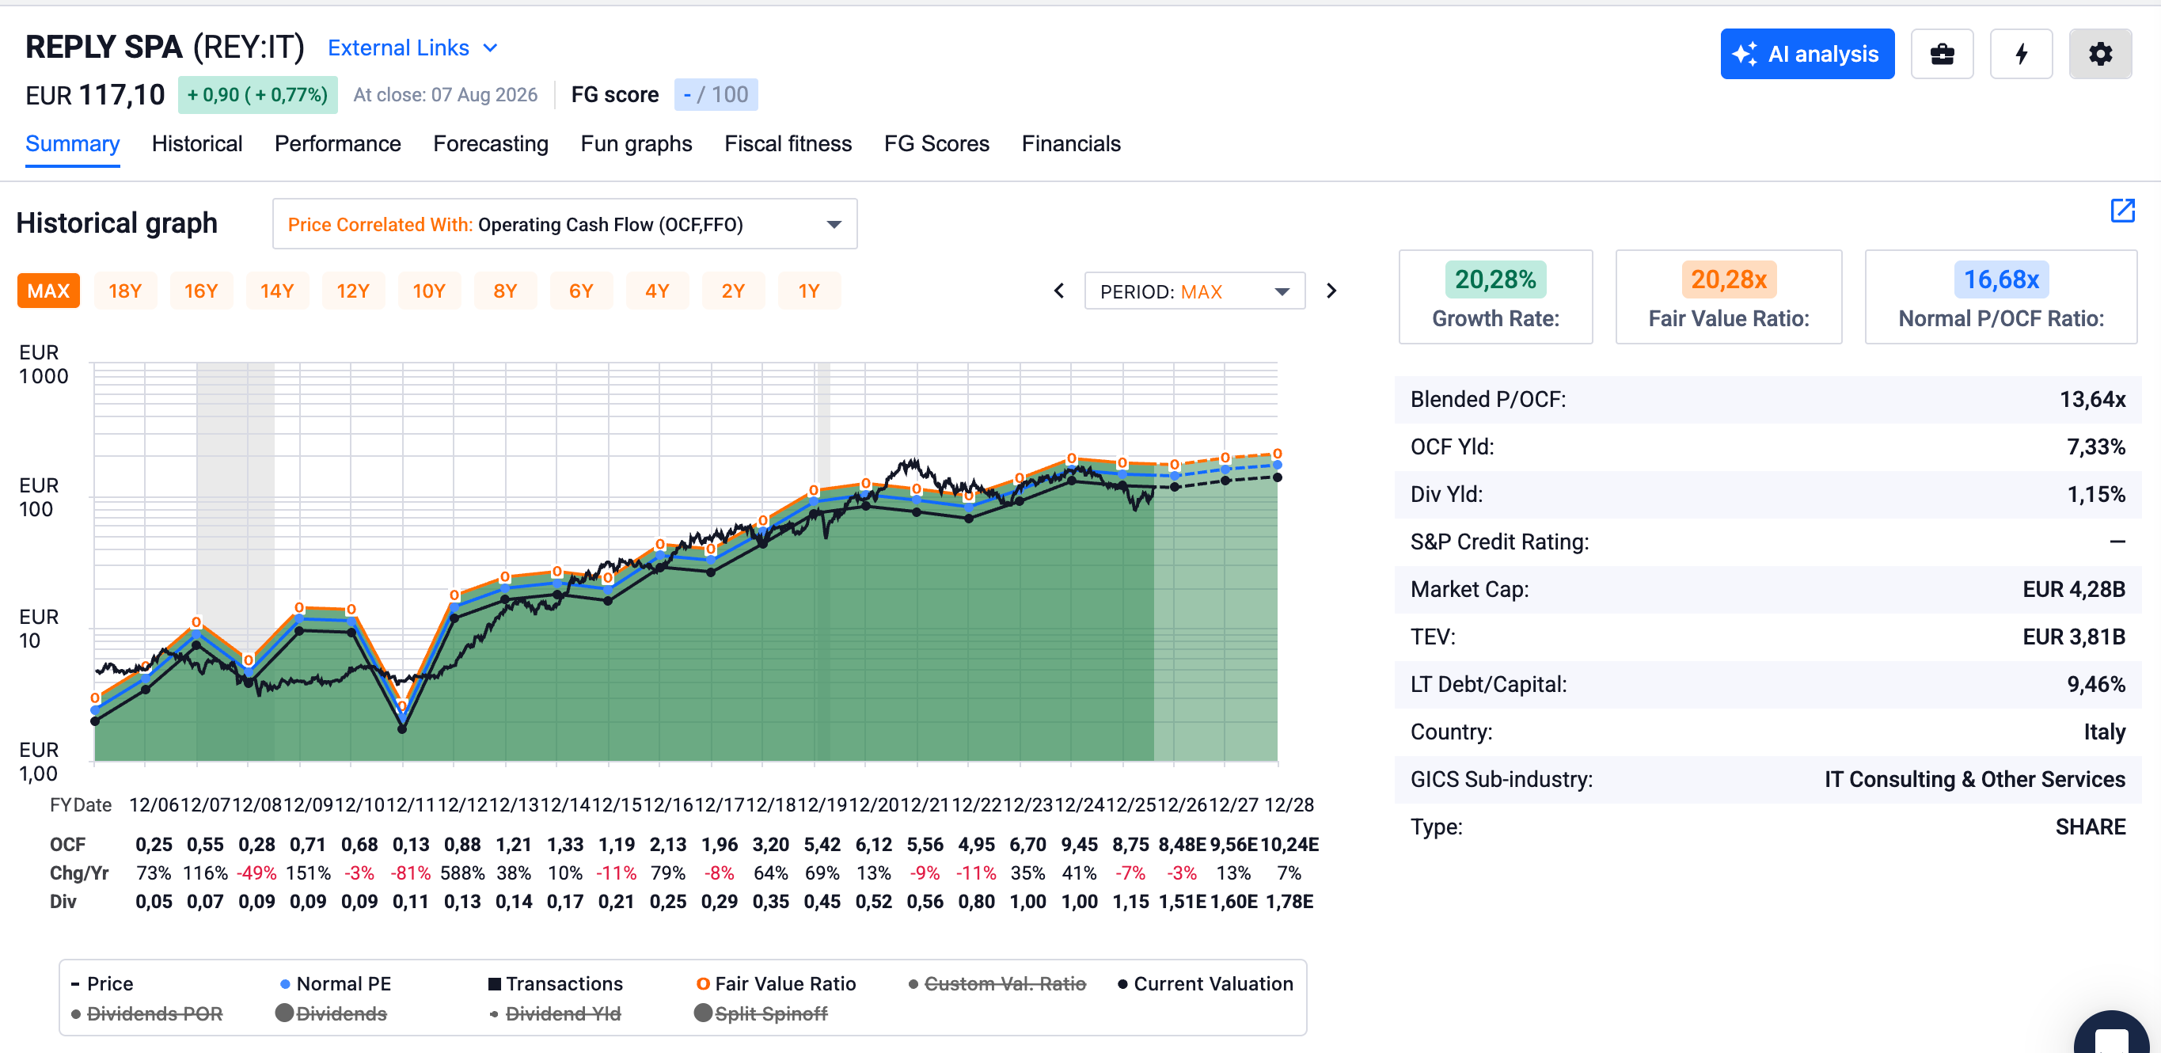This screenshot has height=1053, width=2161.
Task: Go to previous period arrow
Action: pos(1060,291)
